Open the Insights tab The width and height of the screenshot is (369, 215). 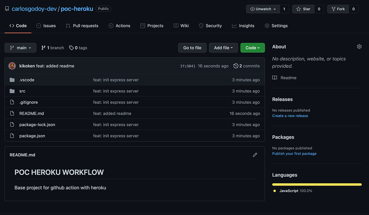pyautogui.click(x=243, y=26)
